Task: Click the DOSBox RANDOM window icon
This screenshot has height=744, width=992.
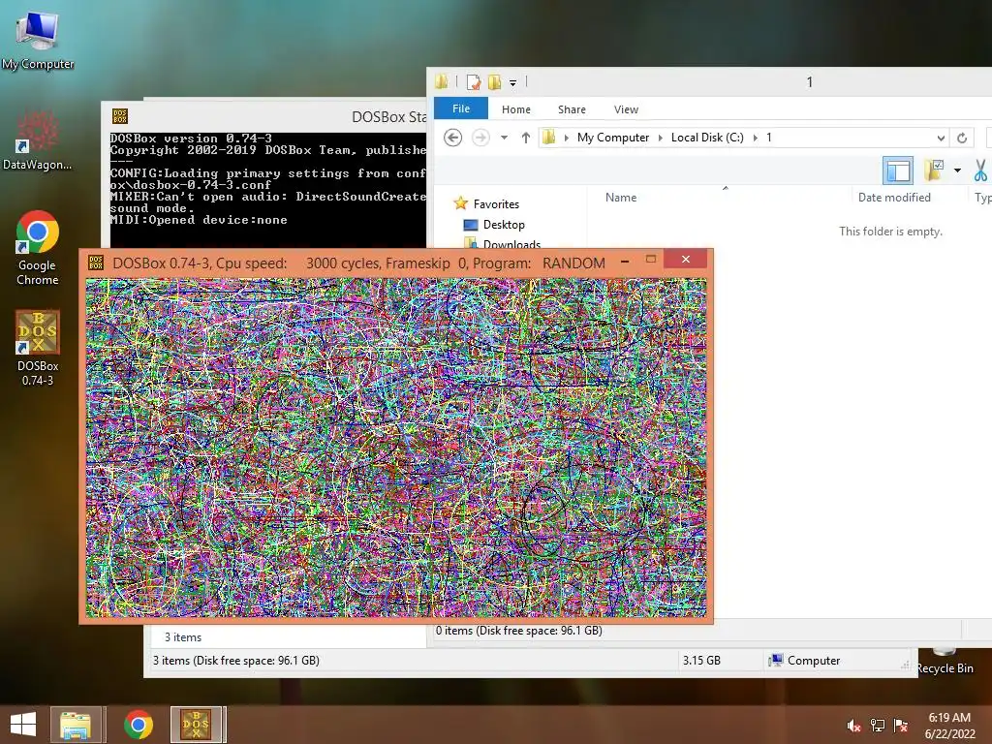Action: (x=96, y=262)
